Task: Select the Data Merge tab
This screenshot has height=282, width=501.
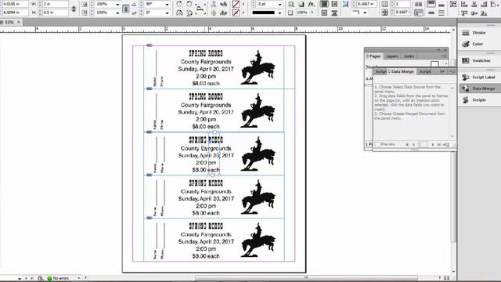Action: tap(401, 71)
